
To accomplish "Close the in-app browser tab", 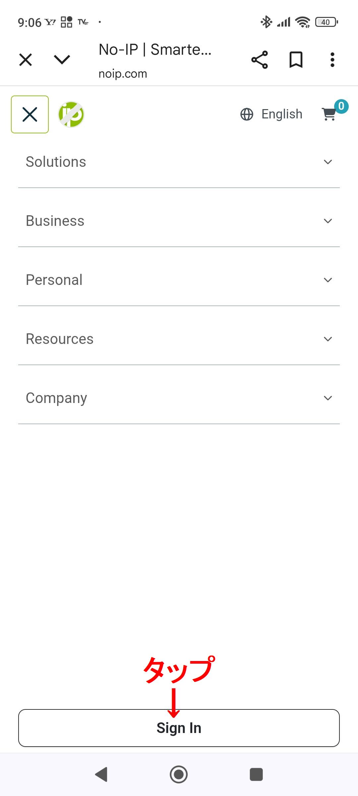I will coord(26,60).
